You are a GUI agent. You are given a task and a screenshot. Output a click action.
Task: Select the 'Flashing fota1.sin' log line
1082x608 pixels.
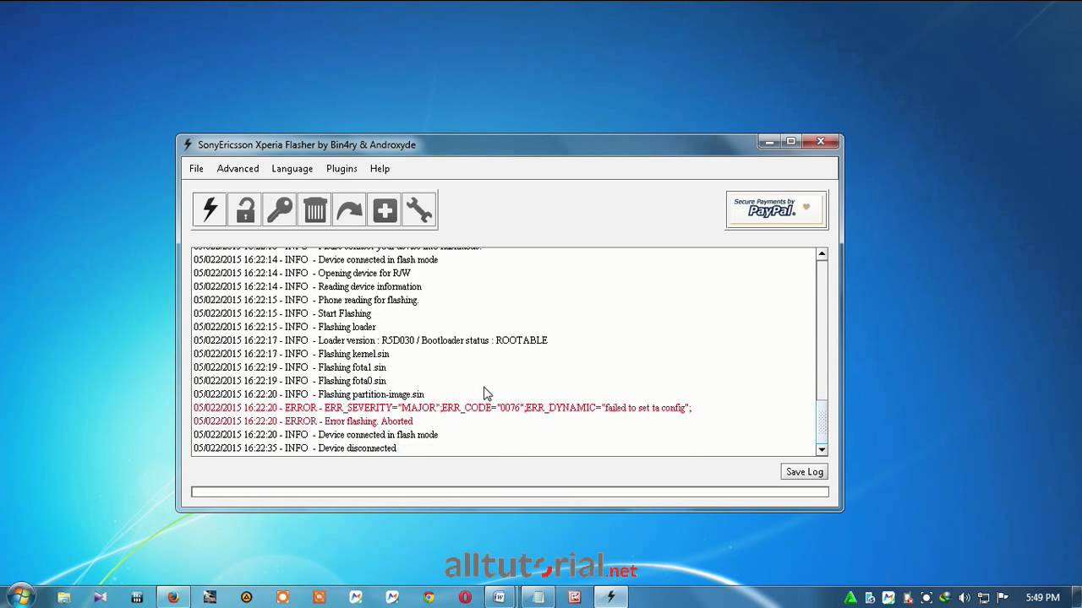click(290, 367)
